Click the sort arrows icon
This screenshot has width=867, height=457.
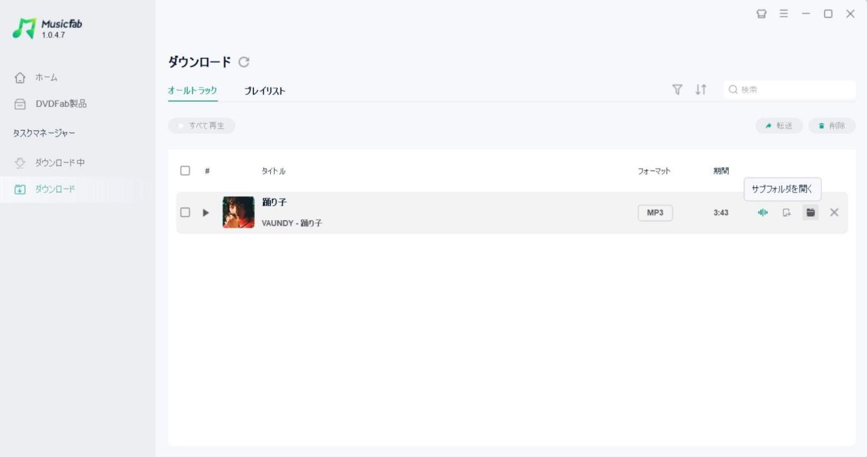(x=701, y=90)
